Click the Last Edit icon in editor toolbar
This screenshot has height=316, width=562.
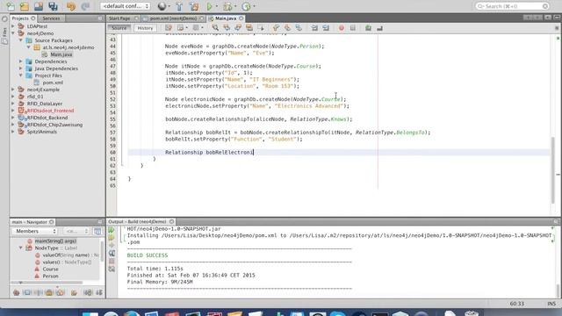[x=169, y=27]
